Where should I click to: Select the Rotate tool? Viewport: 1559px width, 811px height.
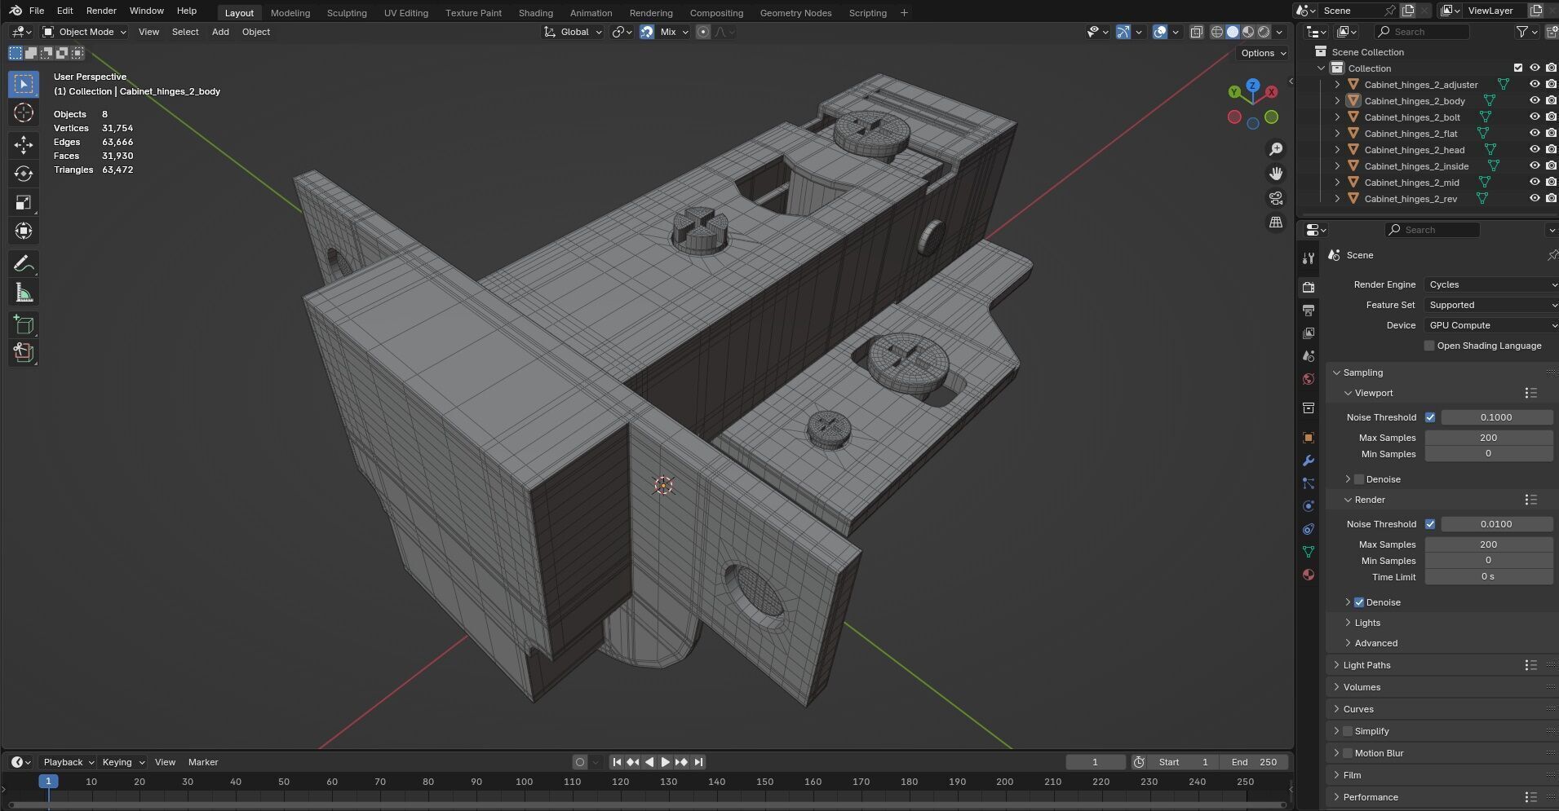(x=24, y=174)
